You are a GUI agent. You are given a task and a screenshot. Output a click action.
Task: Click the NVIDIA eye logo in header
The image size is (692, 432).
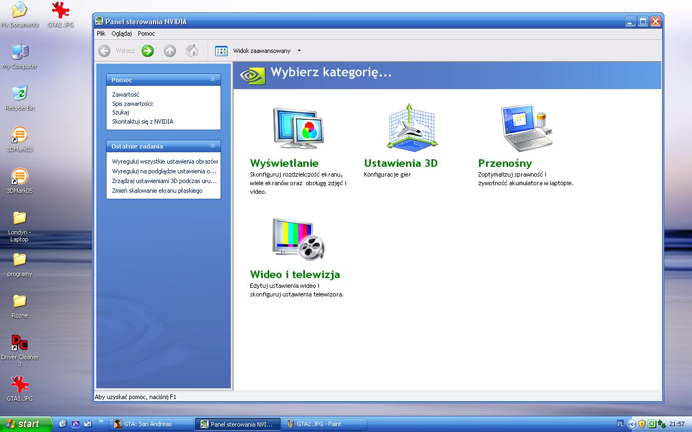point(252,75)
